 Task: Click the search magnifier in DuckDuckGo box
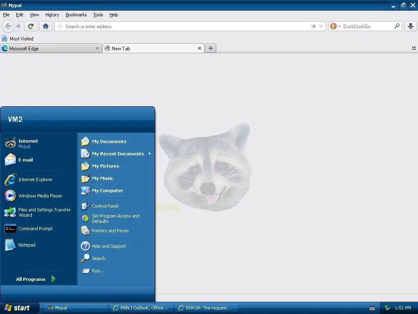(x=397, y=26)
